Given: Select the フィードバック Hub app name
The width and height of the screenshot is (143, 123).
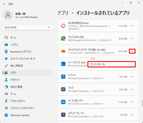Looking at the screenshot, I should point(77,62).
